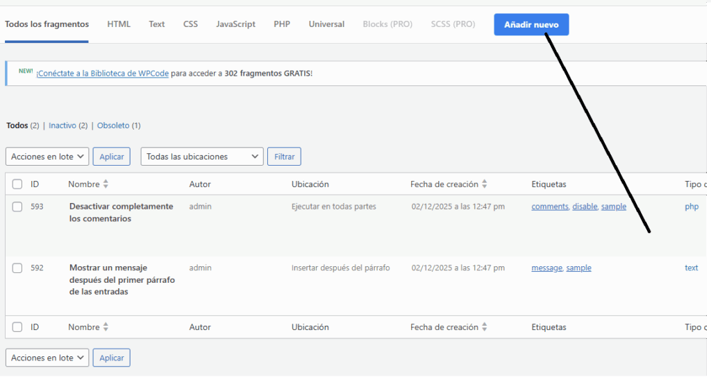Click the comments tag link
Screen dimensions: 711x384
pos(549,207)
